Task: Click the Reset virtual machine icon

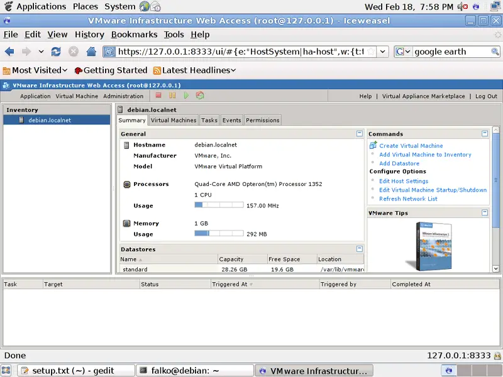Action: tap(200, 96)
